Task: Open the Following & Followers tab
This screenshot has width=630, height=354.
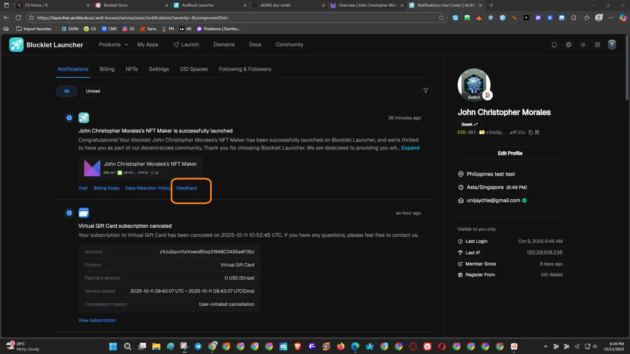Action: pyautogui.click(x=245, y=69)
